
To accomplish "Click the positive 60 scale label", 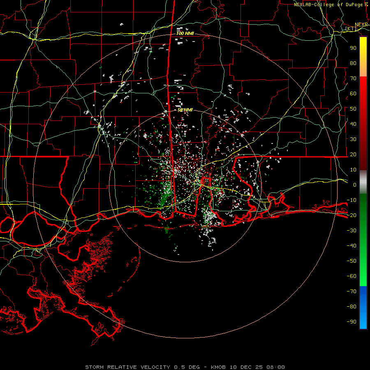I will click(x=353, y=93).
